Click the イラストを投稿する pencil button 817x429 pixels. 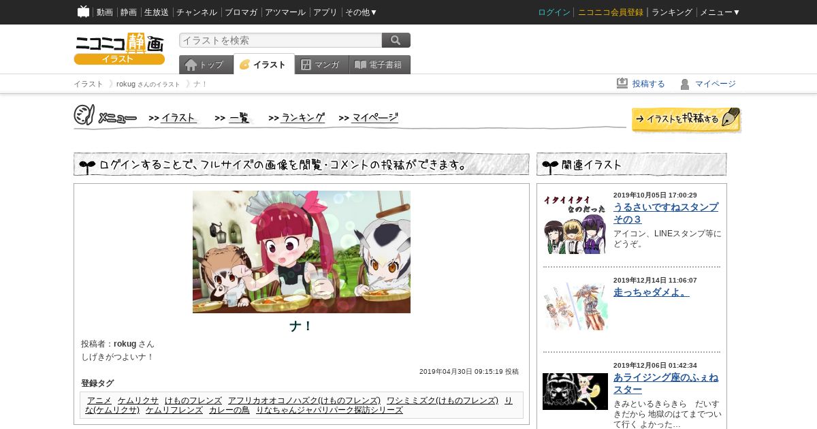[686, 119]
